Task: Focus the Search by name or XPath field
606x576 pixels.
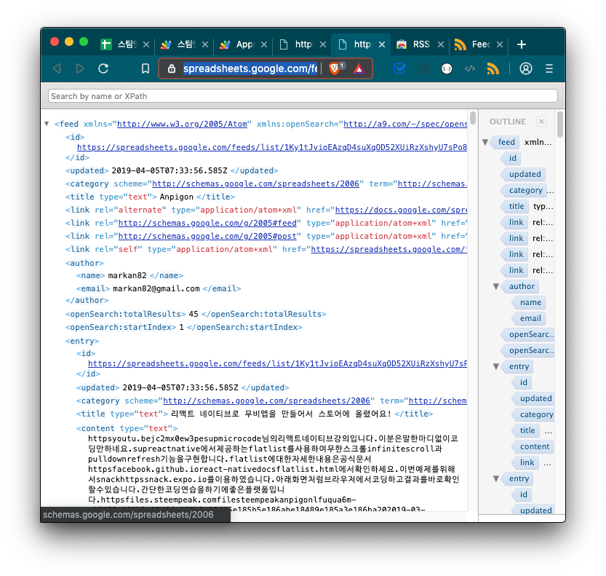Action: 303,96
